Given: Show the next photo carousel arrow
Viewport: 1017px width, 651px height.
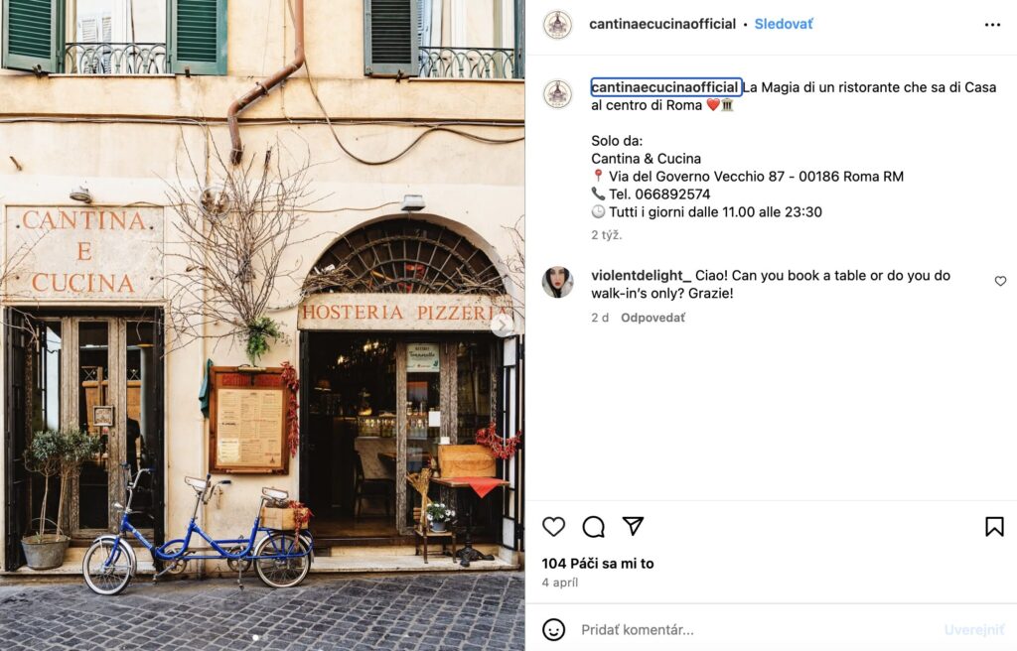Looking at the screenshot, I should pyautogui.click(x=502, y=325).
